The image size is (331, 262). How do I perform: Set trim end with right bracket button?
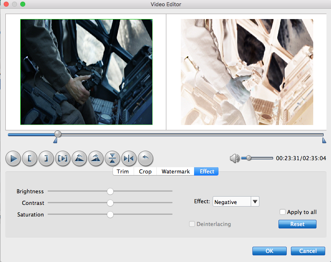tap(46, 158)
